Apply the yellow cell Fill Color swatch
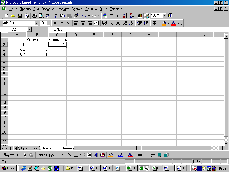 point(164,23)
